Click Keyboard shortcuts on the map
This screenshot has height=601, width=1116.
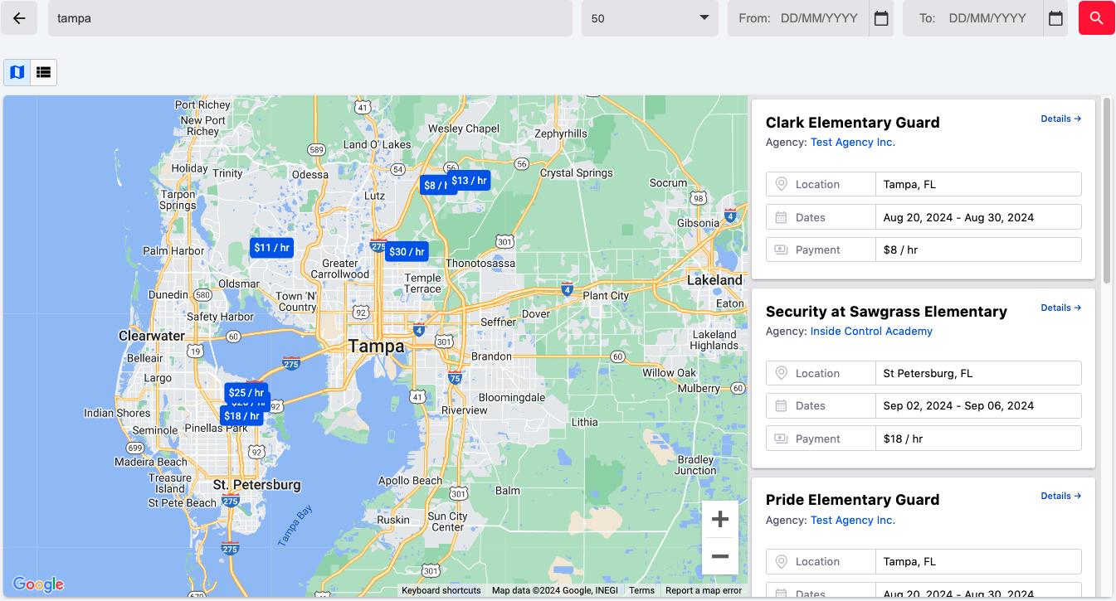441,591
